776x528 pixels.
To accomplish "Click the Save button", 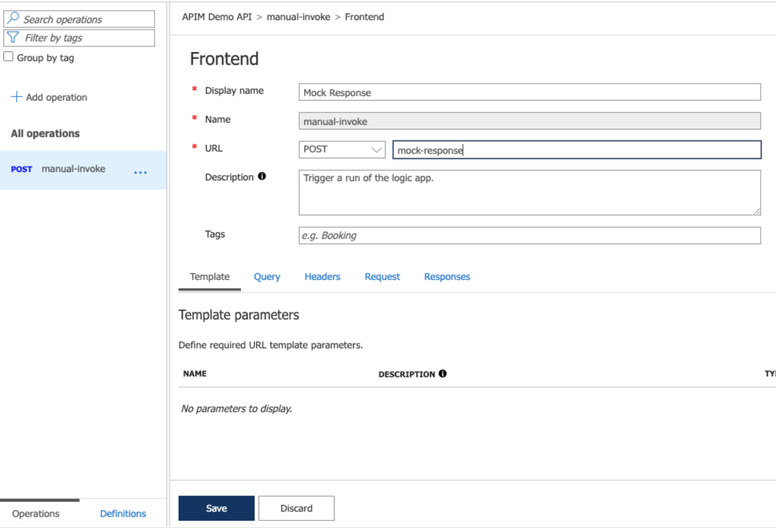I will point(216,508).
